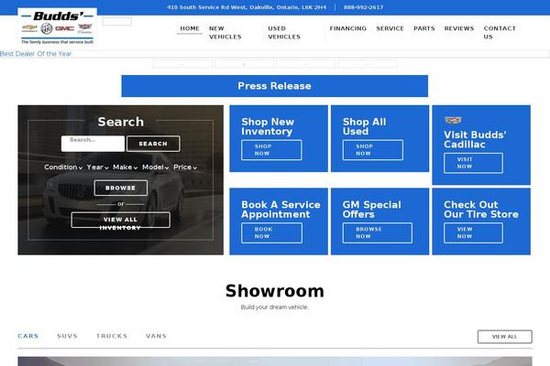Go to the Financing page

(348, 28)
